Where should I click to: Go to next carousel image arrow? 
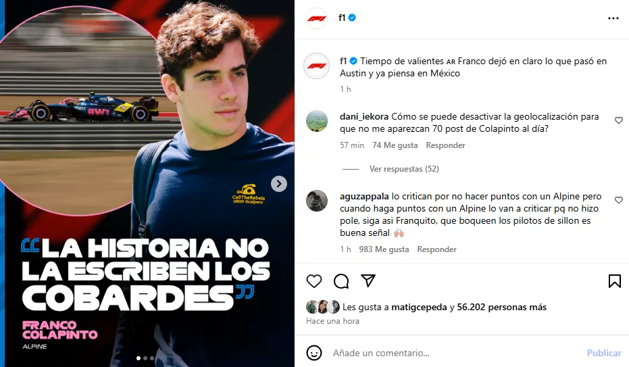point(279,184)
